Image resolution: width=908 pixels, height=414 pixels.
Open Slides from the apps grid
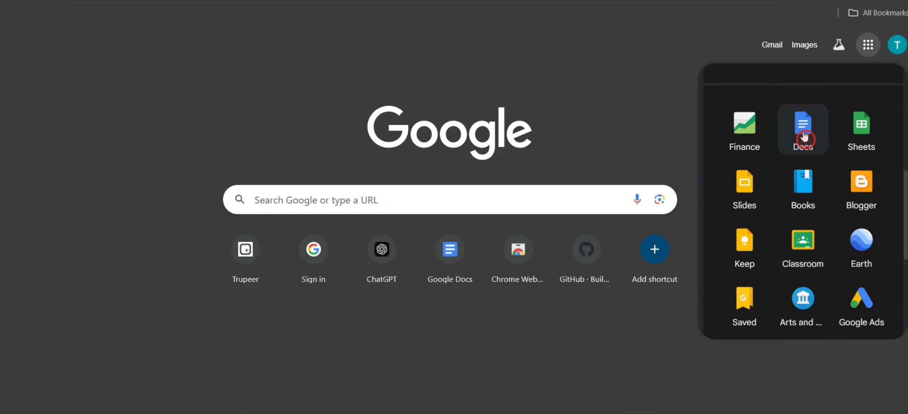(x=744, y=188)
